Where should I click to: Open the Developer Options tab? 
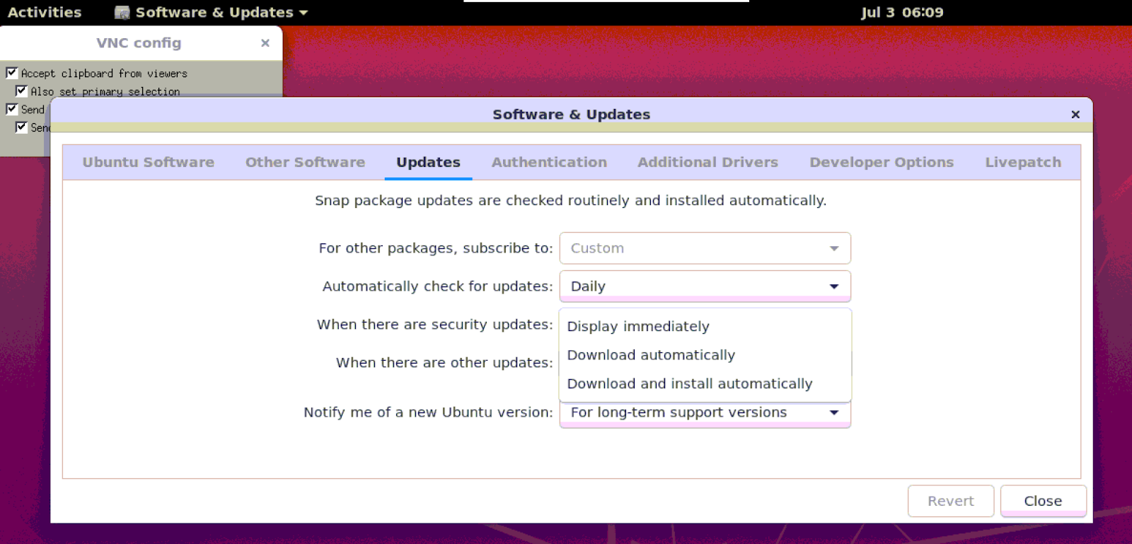click(x=882, y=162)
